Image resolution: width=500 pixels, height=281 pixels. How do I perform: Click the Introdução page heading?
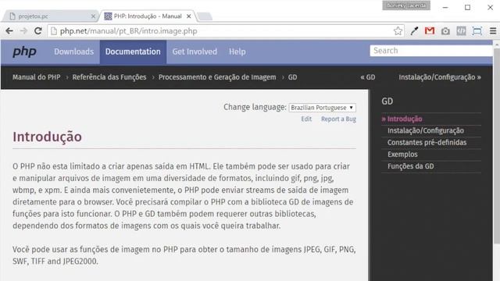[47, 137]
